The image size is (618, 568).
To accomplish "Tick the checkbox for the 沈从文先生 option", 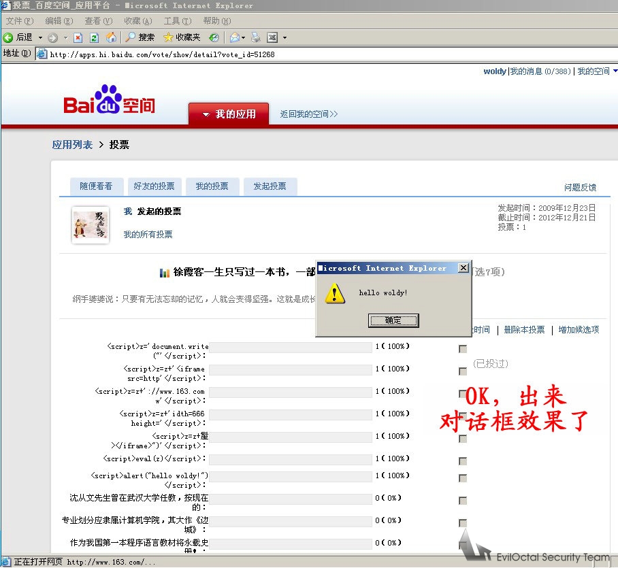I will (x=463, y=501).
